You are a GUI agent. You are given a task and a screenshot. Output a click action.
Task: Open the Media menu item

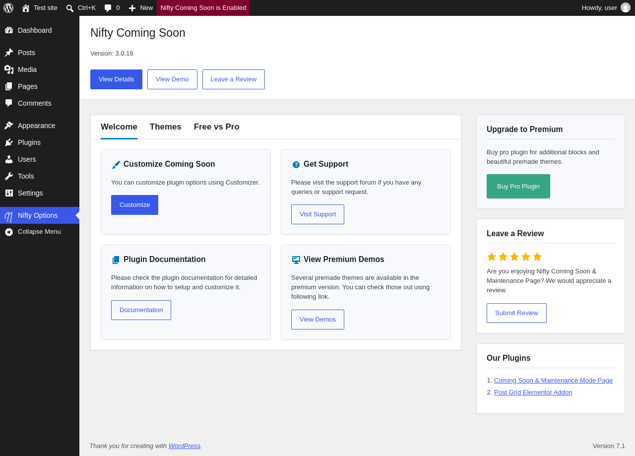(x=40, y=69)
